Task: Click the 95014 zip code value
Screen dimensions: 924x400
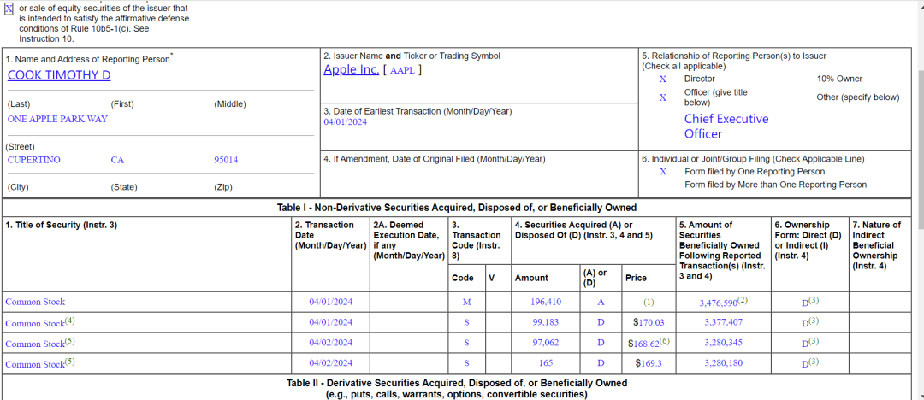Action: [x=226, y=160]
